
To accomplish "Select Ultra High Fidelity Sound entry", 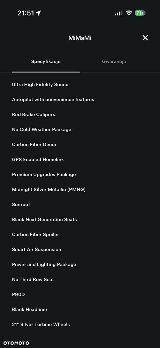I will click(x=40, y=84).
